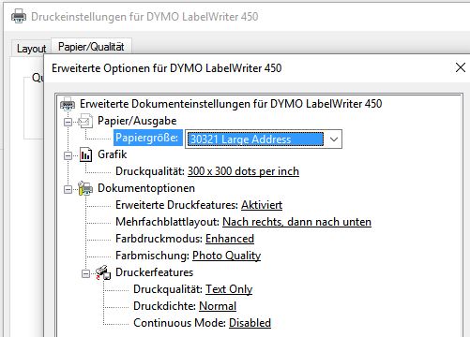Select the Papier/Ausgabe envelope icon
Viewport: 470px width, 337px height.
tap(85, 121)
